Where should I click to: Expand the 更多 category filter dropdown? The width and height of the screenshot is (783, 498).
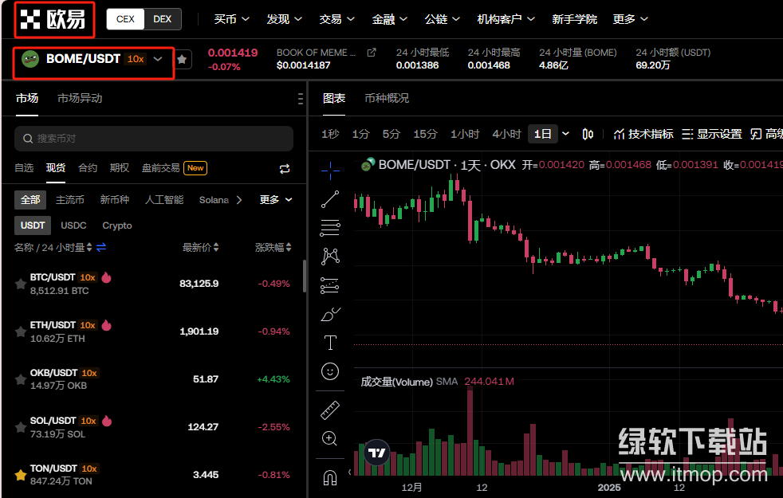[x=276, y=200]
